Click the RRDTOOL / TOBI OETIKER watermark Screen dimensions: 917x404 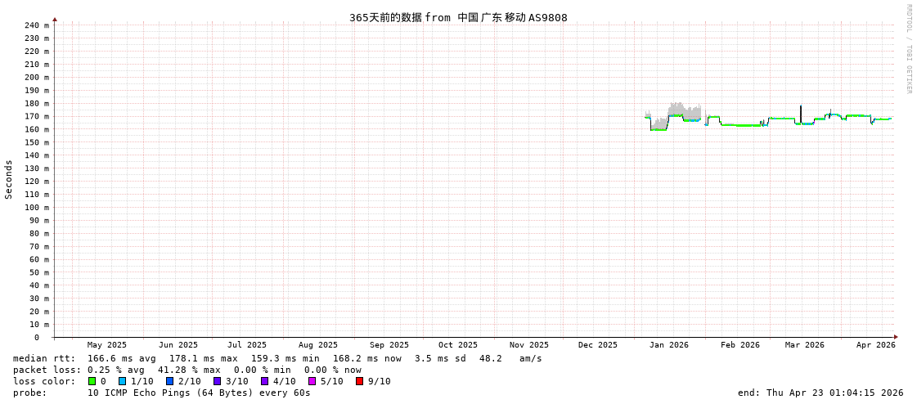(x=908, y=49)
